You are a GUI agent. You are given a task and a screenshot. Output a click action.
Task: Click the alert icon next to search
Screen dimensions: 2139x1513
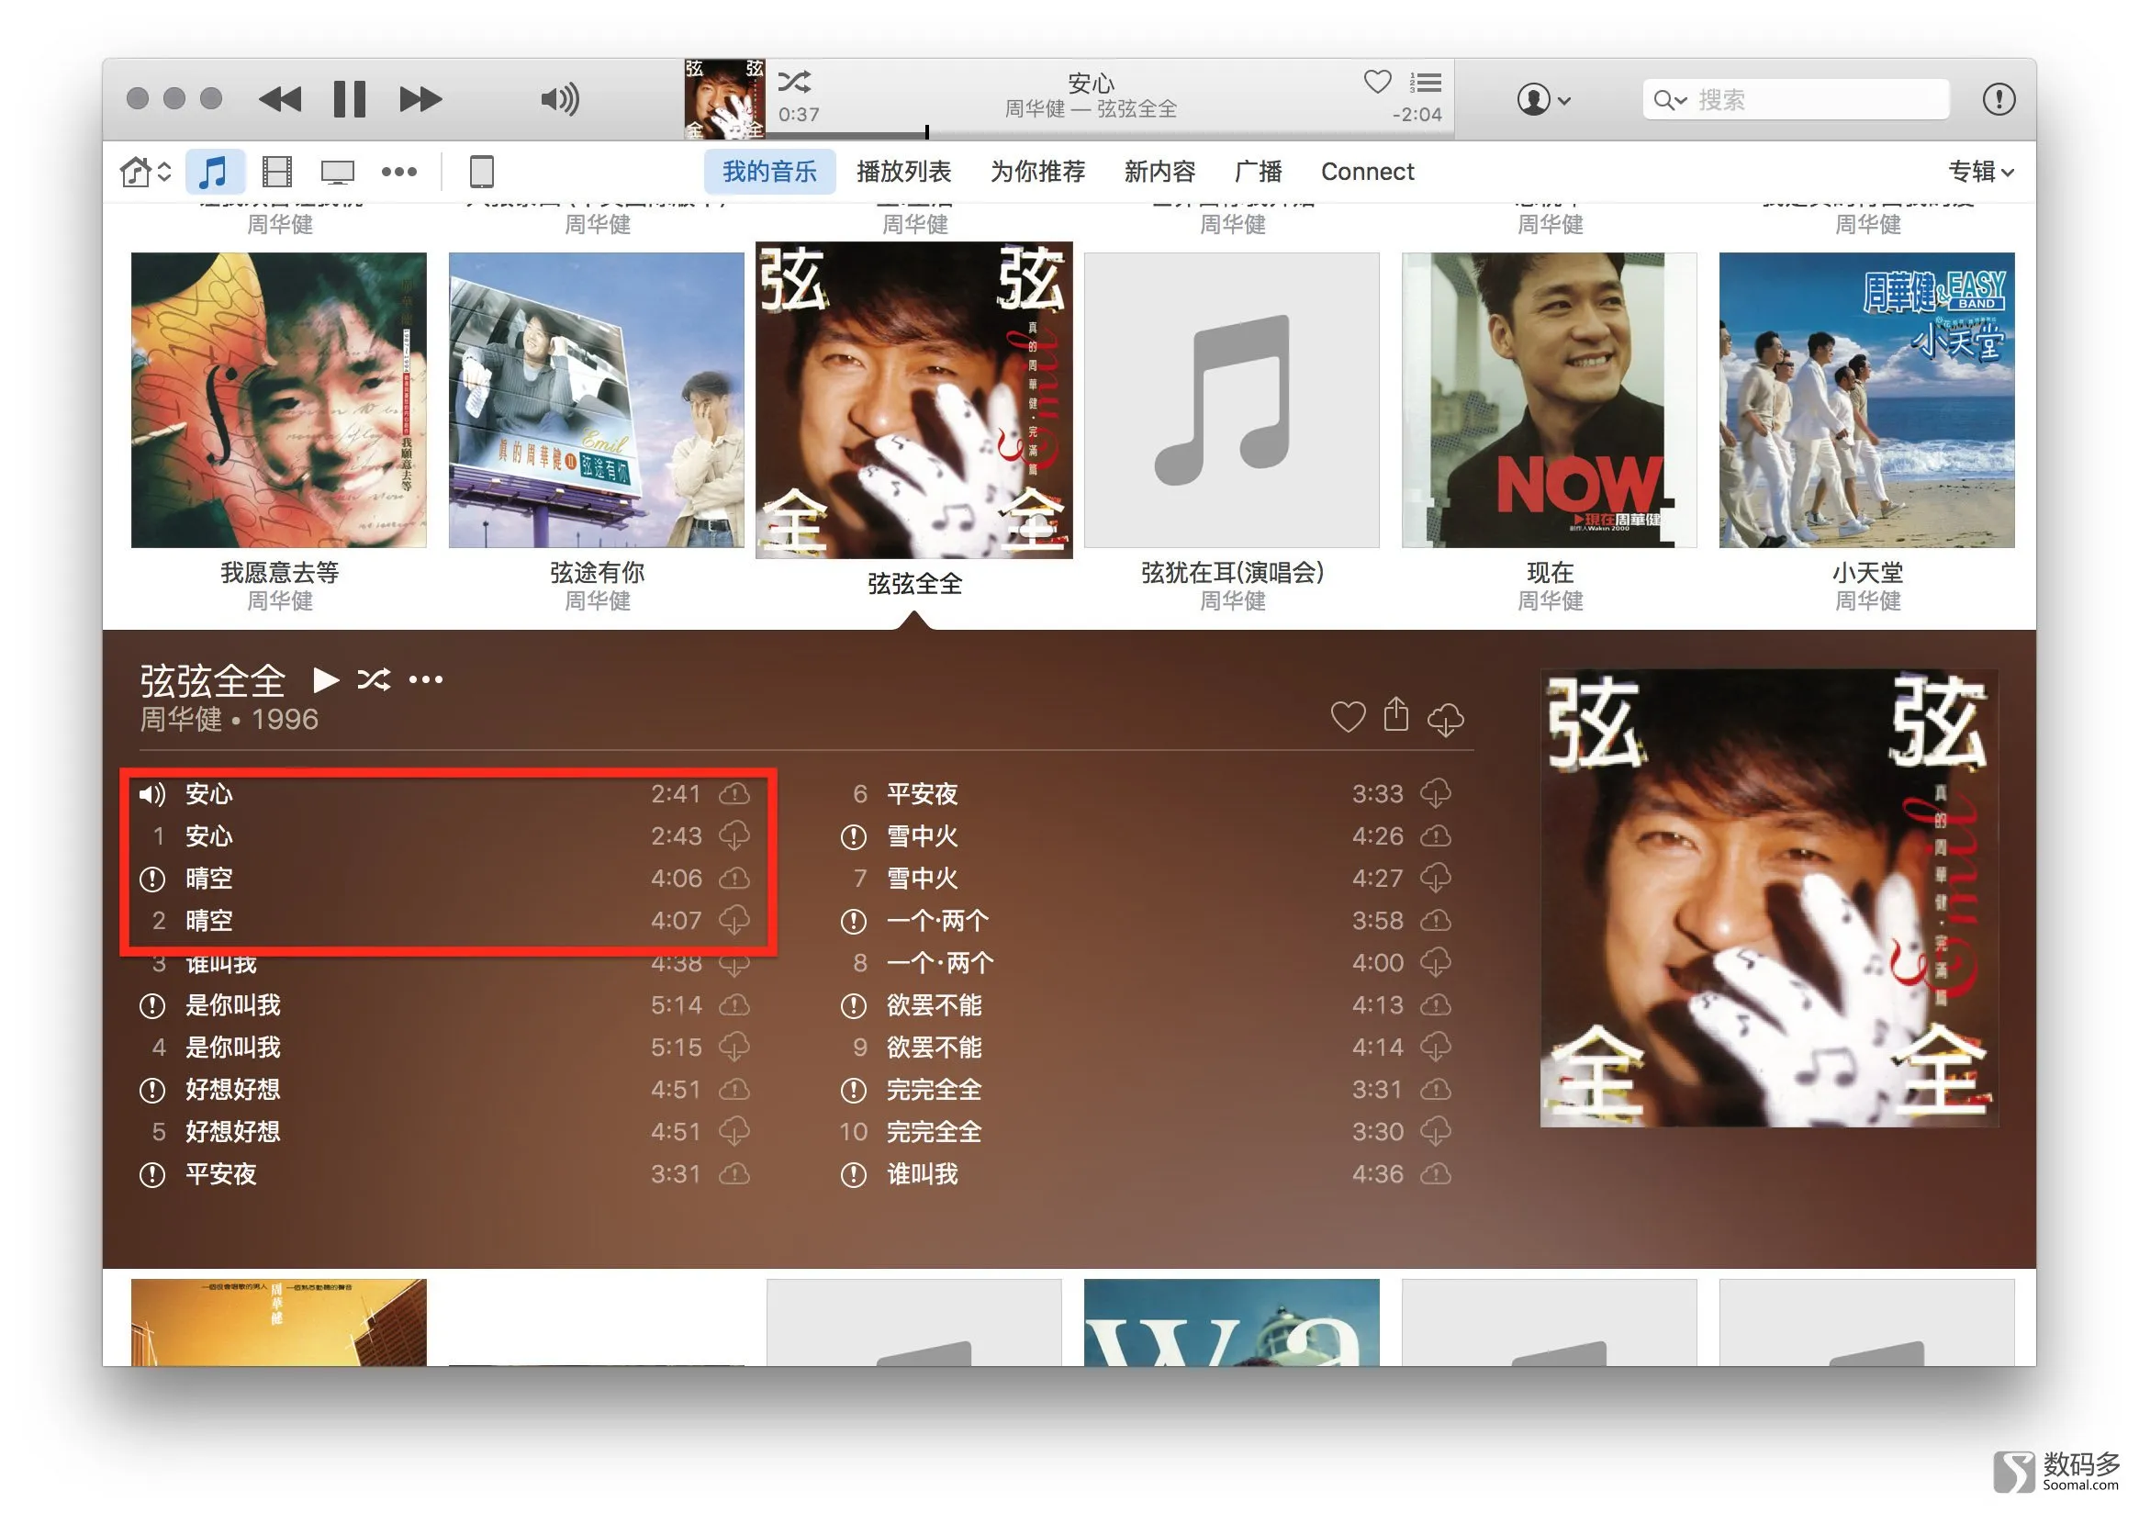(1998, 99)
